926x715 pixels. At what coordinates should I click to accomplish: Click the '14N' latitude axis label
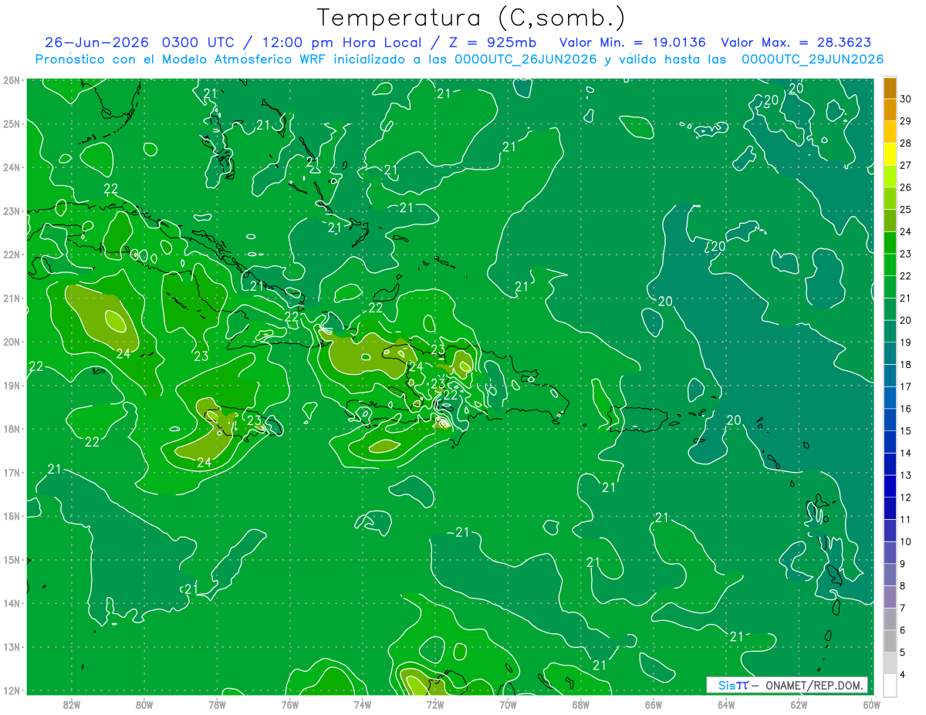(12, 603)
